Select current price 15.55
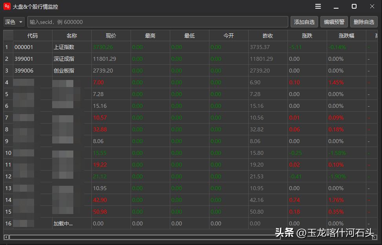This screenshot has width=382, height=245. [x=111, y=153]
